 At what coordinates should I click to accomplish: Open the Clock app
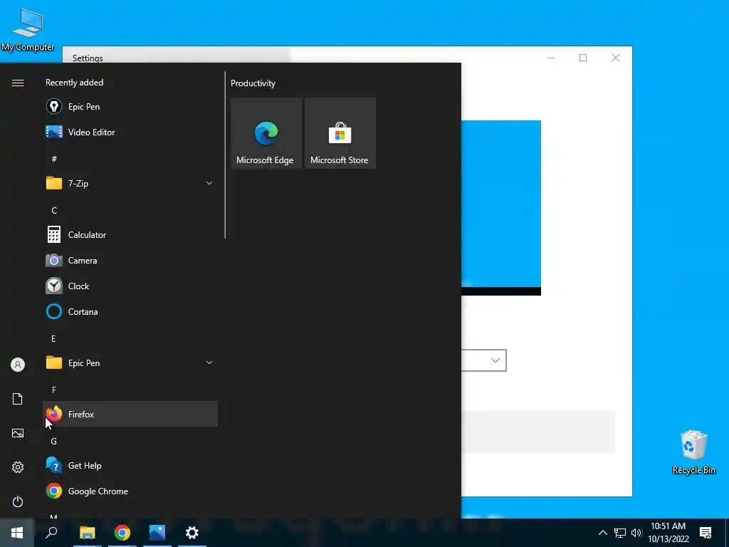(x=130, y=286)
